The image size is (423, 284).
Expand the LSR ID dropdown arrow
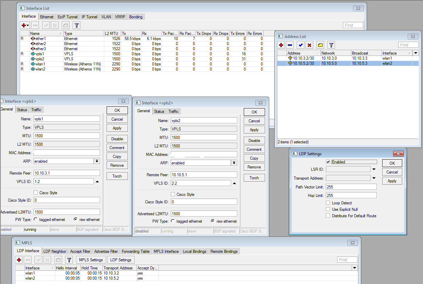[374, 169]
